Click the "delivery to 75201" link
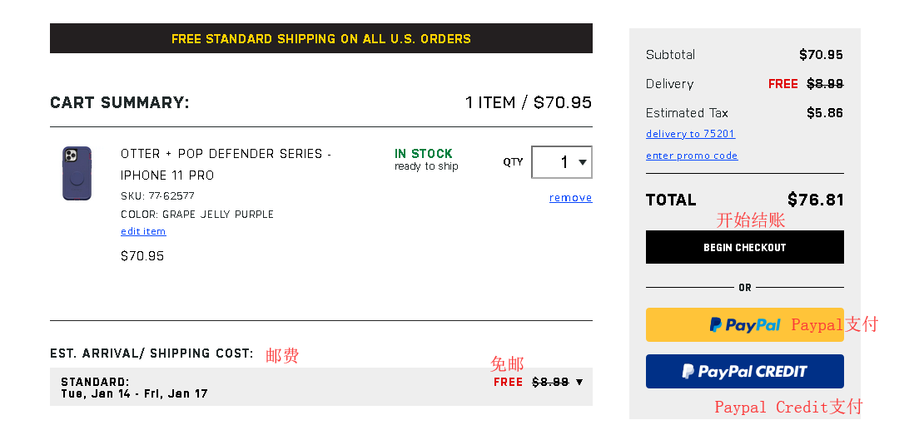 (690, 134)
